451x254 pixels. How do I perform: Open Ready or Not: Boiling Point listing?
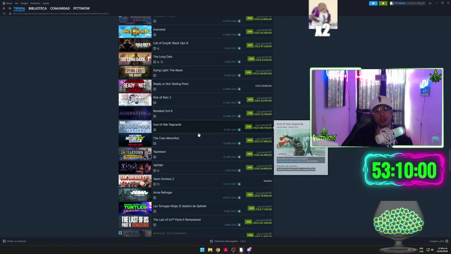pos(196,86)
